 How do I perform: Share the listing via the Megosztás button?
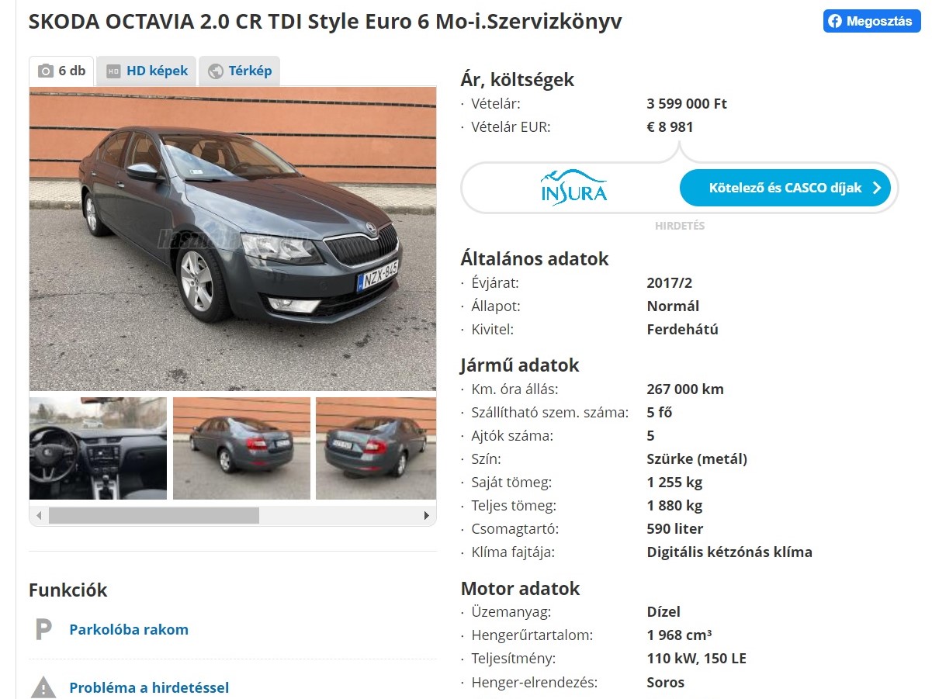(x=871, y=21)
